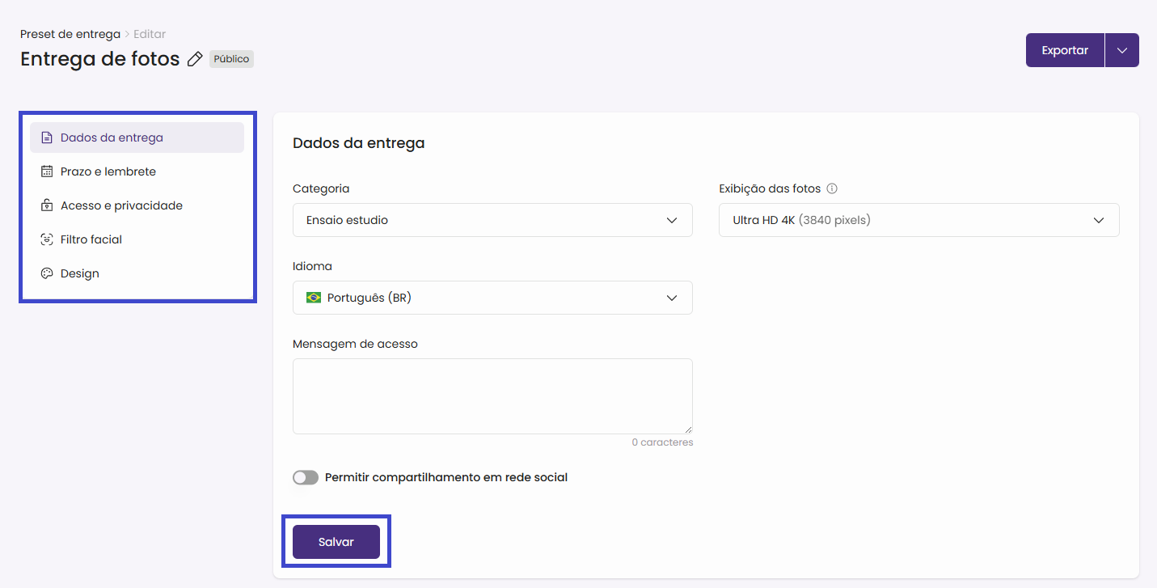Click the pencil icon to edit title

pos(194,59)
